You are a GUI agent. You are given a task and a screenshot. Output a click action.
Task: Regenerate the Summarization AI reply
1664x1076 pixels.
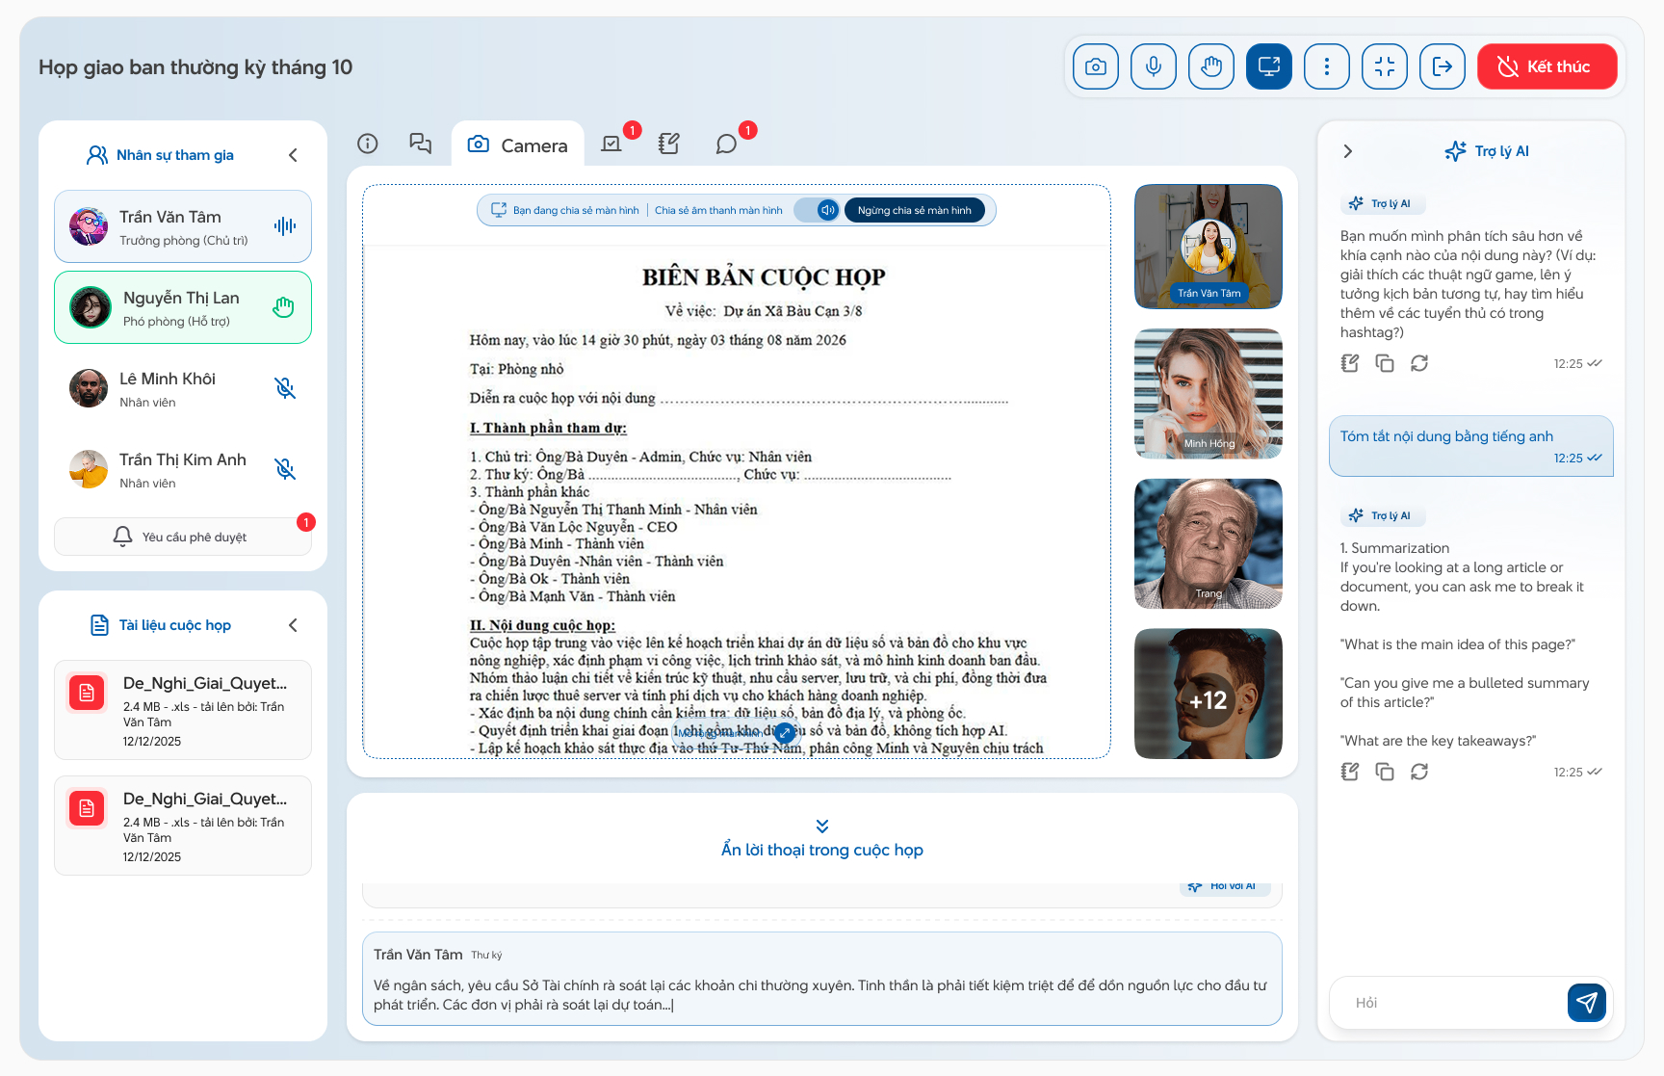tap(1419, 772)
